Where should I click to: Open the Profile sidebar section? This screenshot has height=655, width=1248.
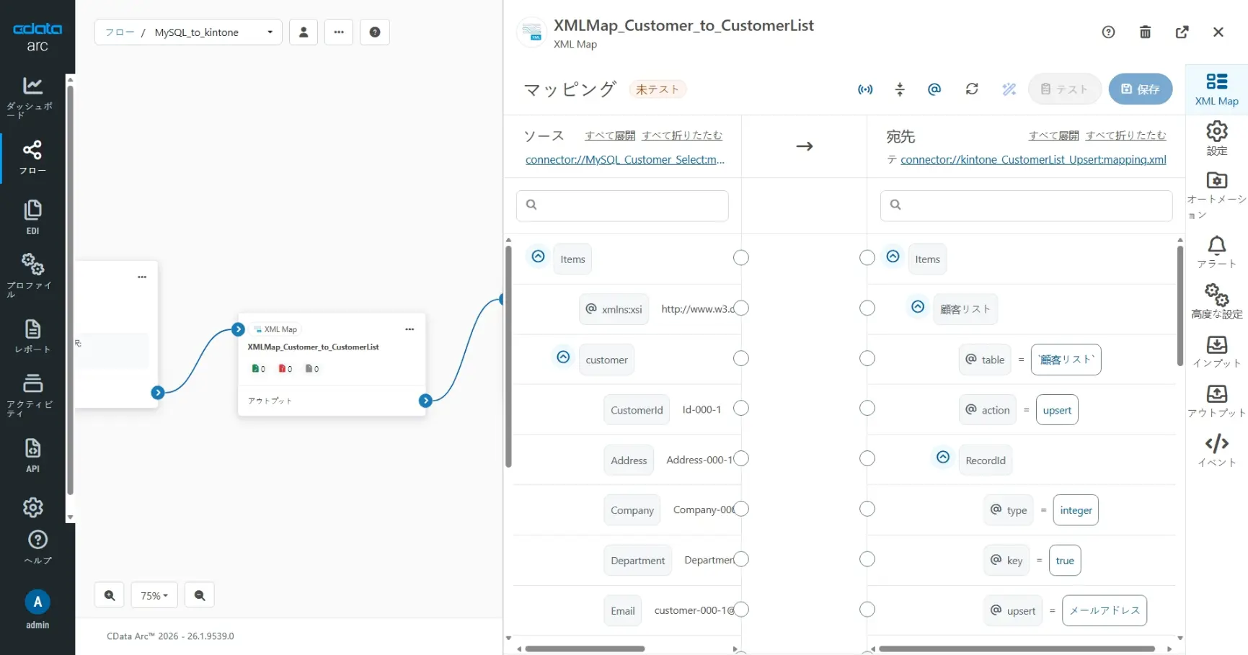pos(32,275)
